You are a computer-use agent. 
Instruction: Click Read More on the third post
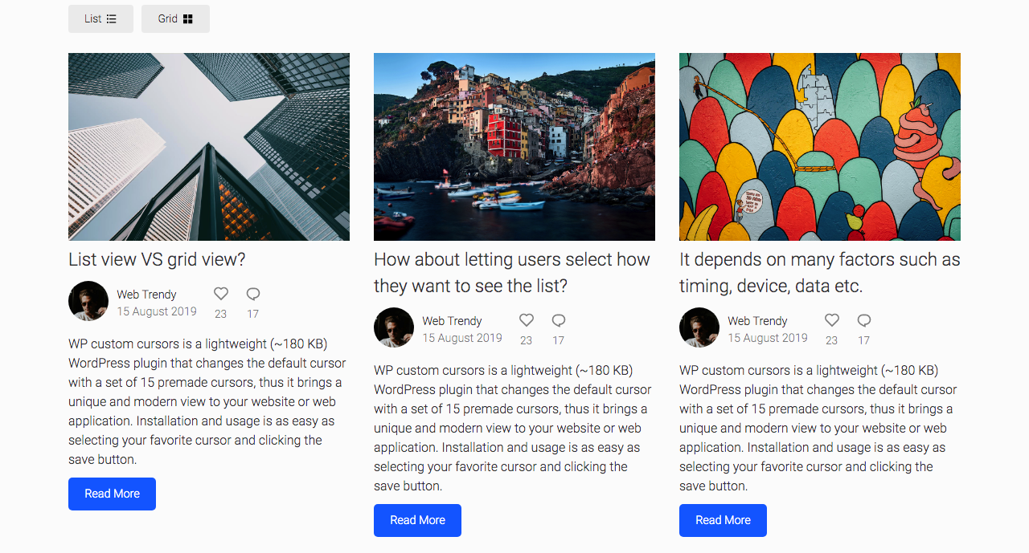[x=723, y=520]
